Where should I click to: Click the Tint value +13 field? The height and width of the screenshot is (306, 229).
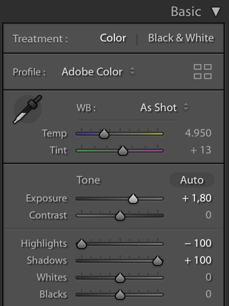pos(201,151)
